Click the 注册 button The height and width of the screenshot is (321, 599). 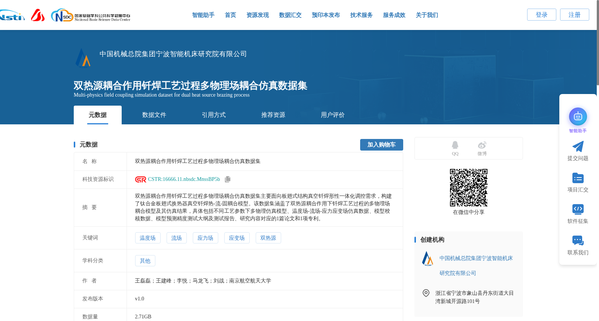[x=575, y=15]
